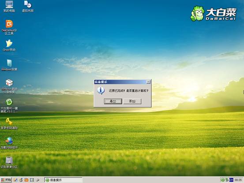Click Yes to restart the computer
This screenshot has height=183, width=244.
click(113, 101)
